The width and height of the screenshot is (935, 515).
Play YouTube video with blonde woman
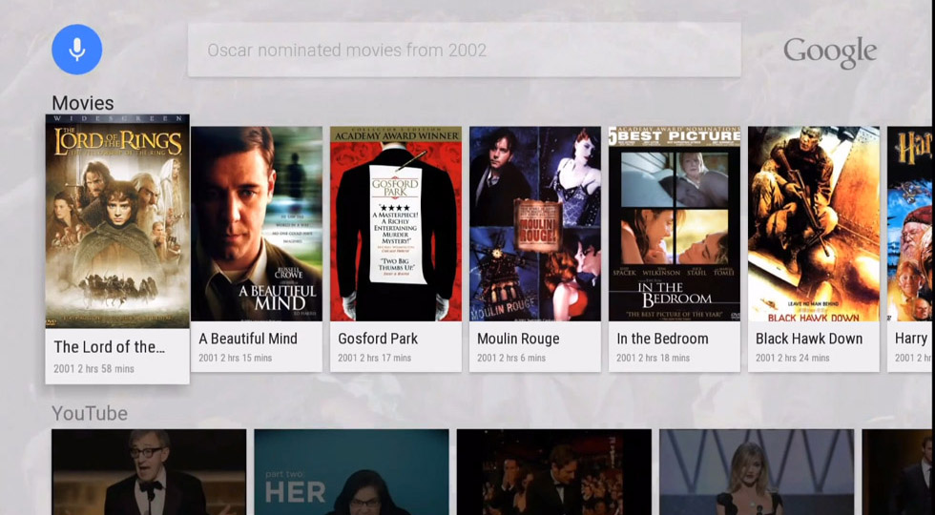757,472
